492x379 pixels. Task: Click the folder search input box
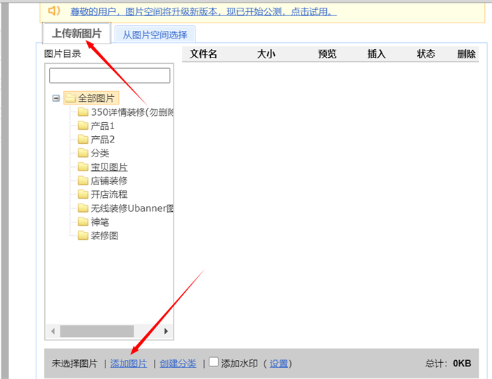click(110, 75)
